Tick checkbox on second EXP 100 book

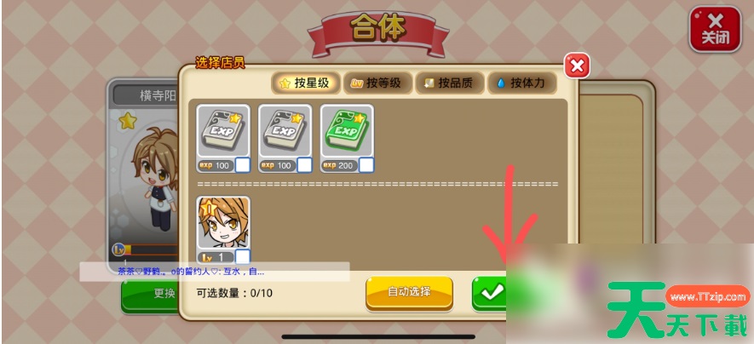click(304, 165)
